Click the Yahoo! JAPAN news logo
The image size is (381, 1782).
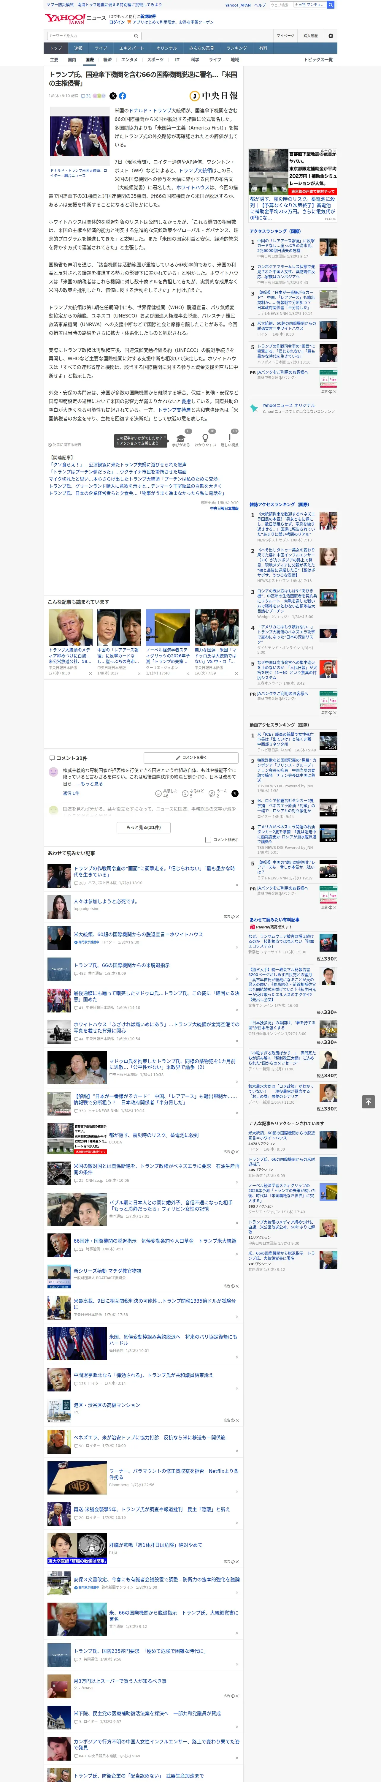coord(75,19)
